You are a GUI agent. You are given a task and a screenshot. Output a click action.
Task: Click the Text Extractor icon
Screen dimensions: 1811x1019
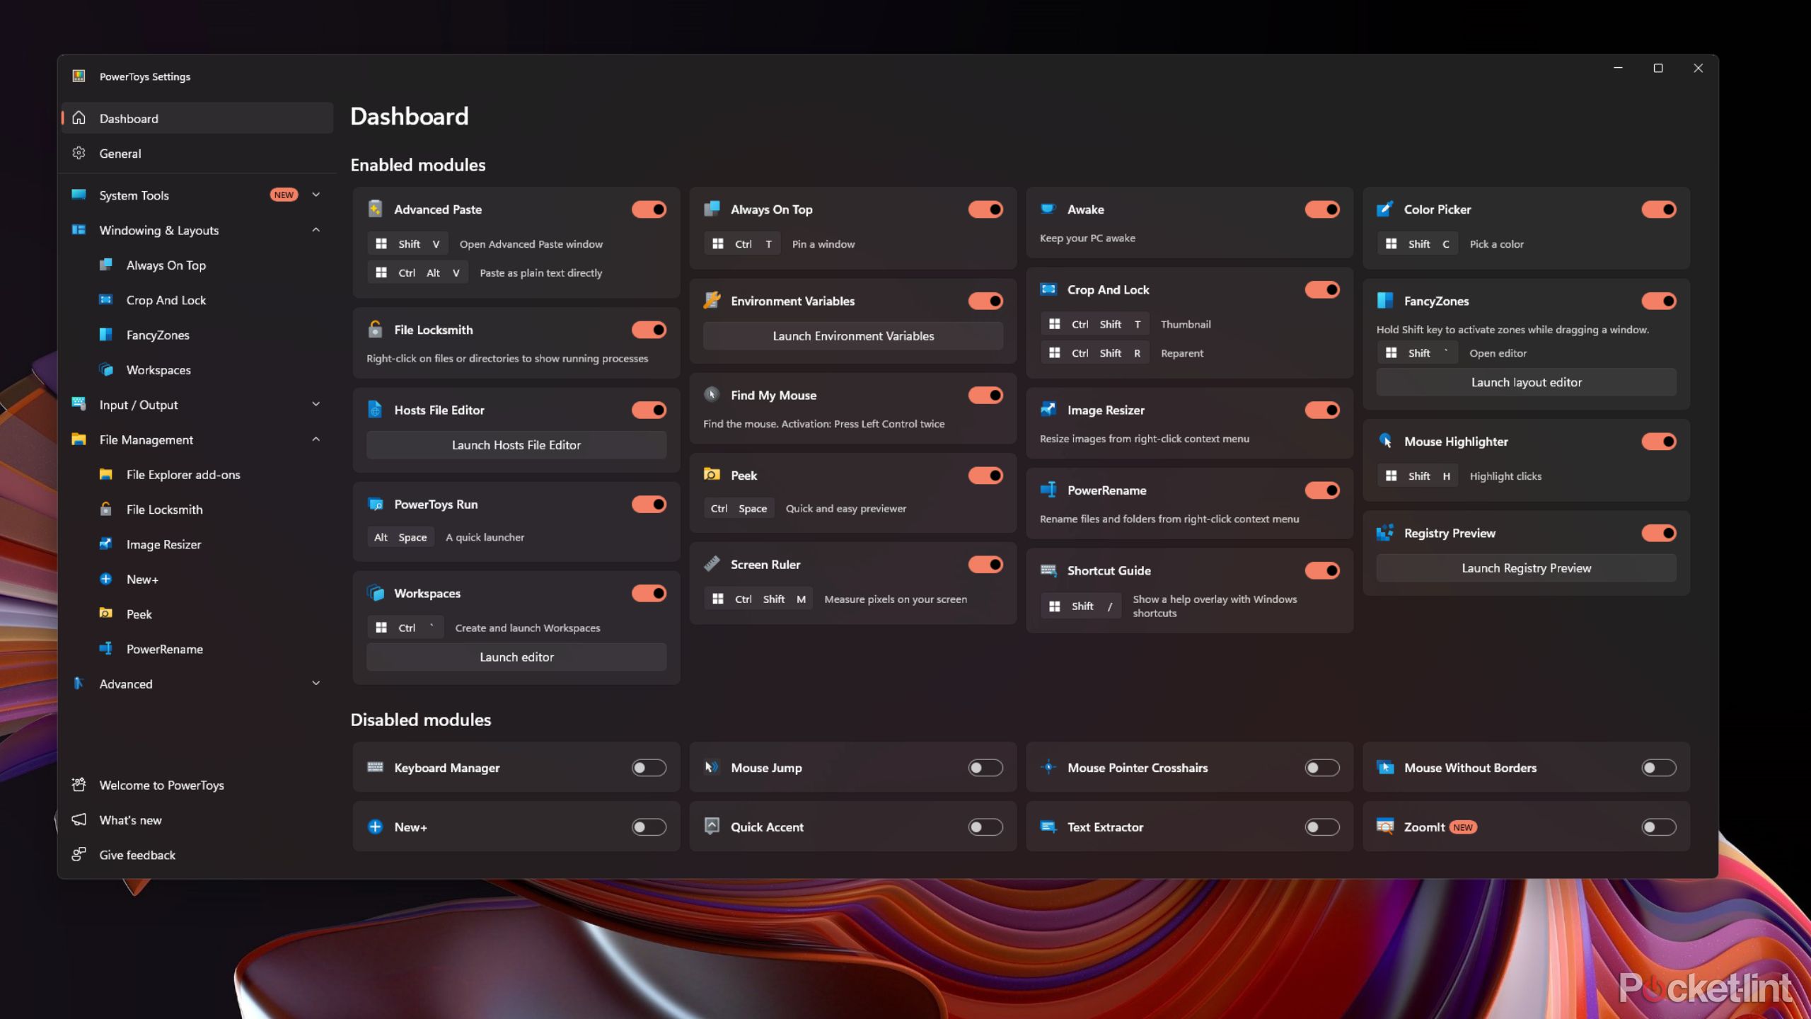(x=1048, y=826)
